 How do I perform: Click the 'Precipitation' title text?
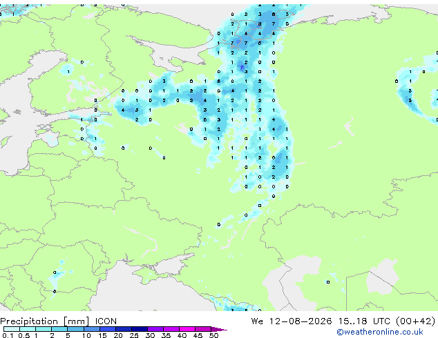coord(29,321)
